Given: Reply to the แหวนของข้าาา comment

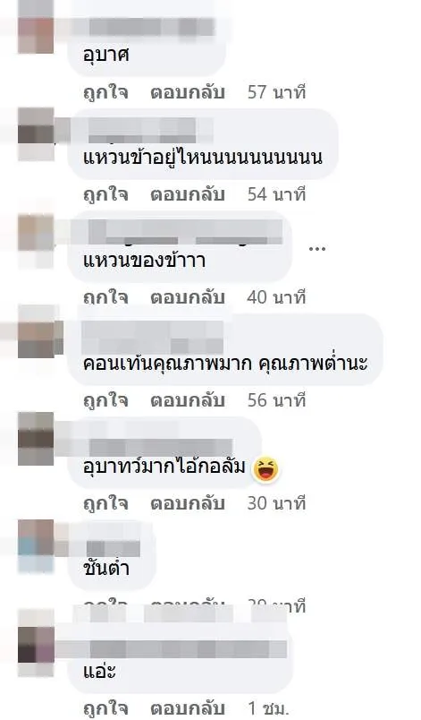Looking at the screenshot, I should pyautogui.click(x=188, y=297).
